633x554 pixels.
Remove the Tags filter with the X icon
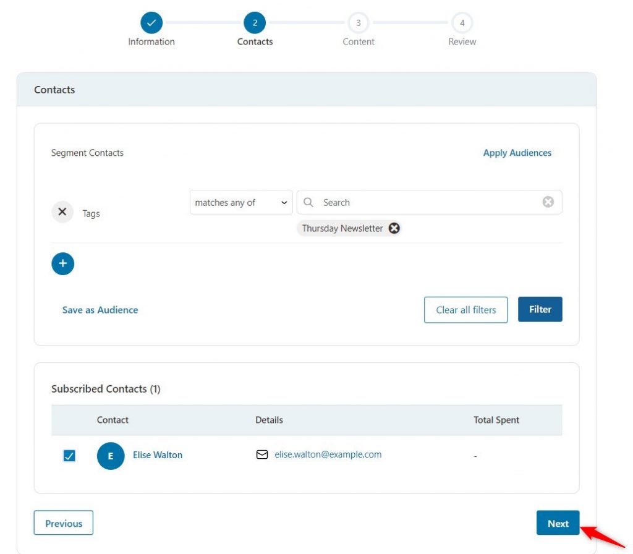pos(62,211)
